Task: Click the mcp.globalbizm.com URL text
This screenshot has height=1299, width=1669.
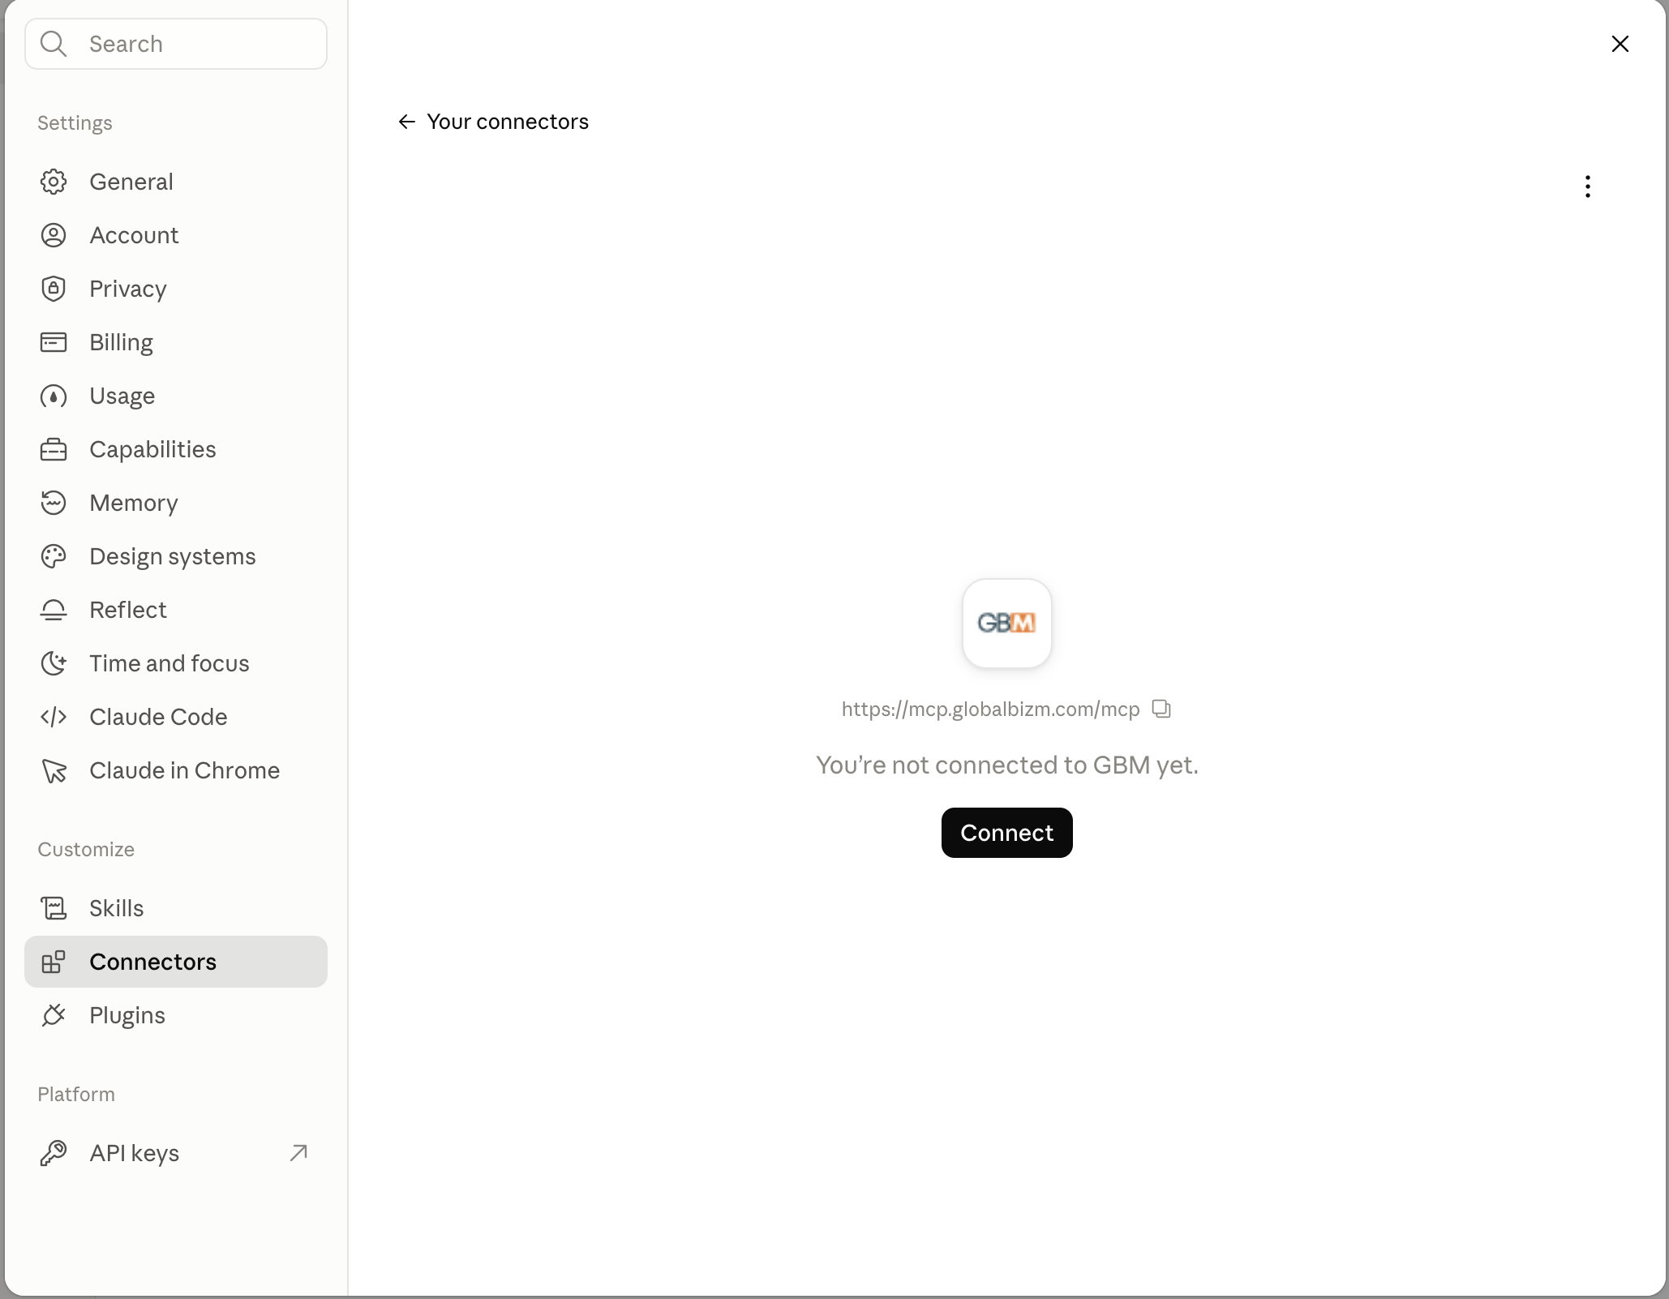Action: coord(990,710)
